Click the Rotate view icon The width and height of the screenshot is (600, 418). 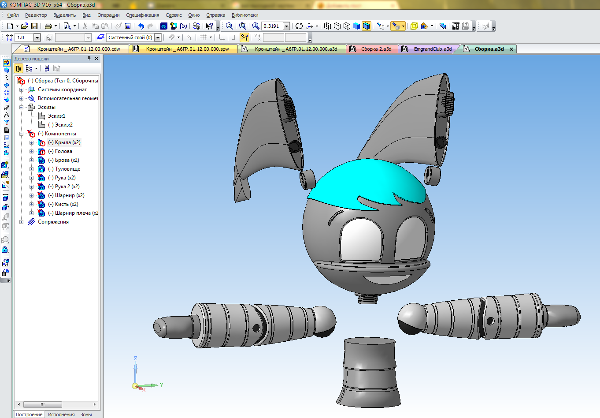coord(299,26)
